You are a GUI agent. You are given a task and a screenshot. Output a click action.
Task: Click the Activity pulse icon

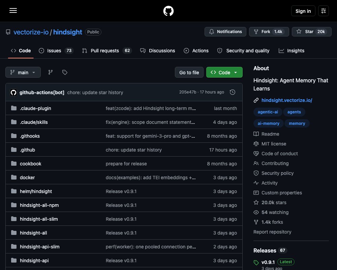[256, 183]
